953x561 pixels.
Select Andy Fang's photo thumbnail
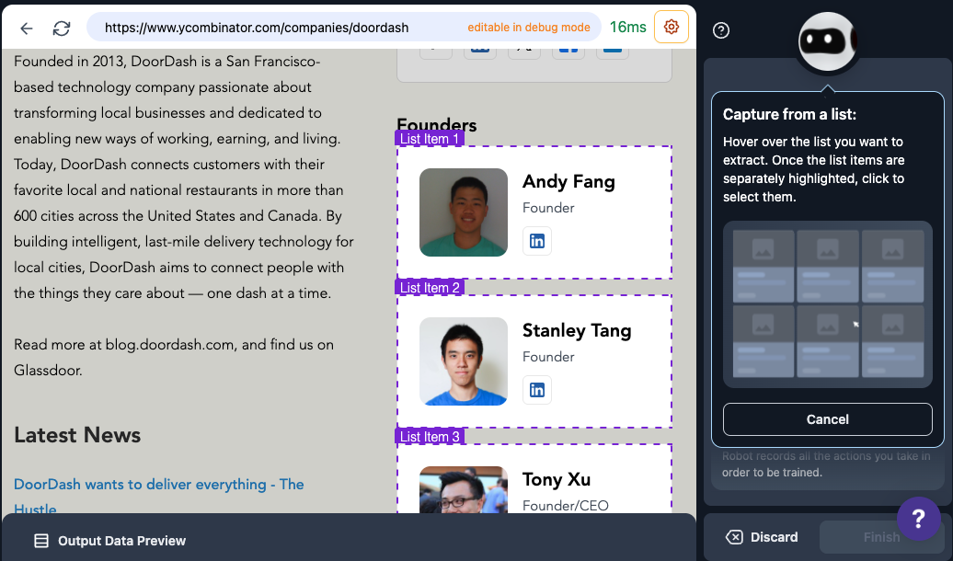coord(463,212)
